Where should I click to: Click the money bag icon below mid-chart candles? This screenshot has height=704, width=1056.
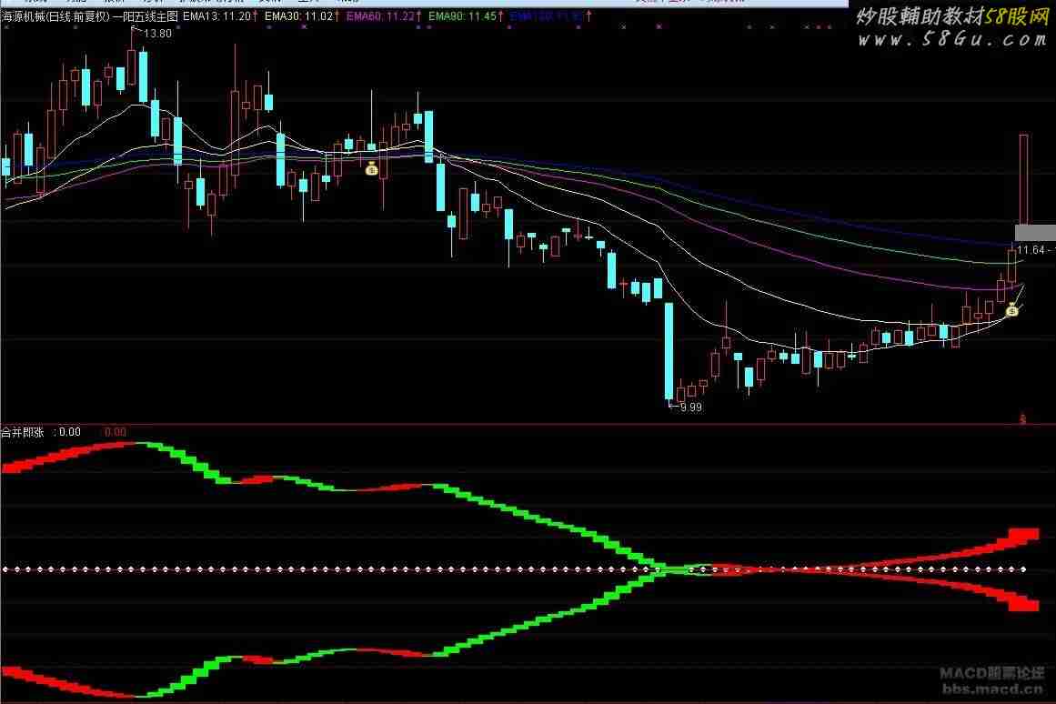point(372,168)
